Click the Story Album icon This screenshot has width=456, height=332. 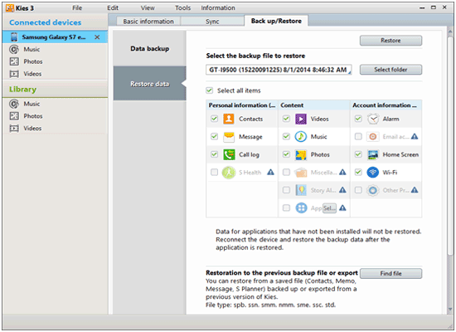301,190
